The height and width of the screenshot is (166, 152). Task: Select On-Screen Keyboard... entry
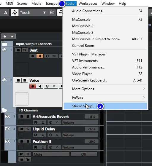(105, 80)
